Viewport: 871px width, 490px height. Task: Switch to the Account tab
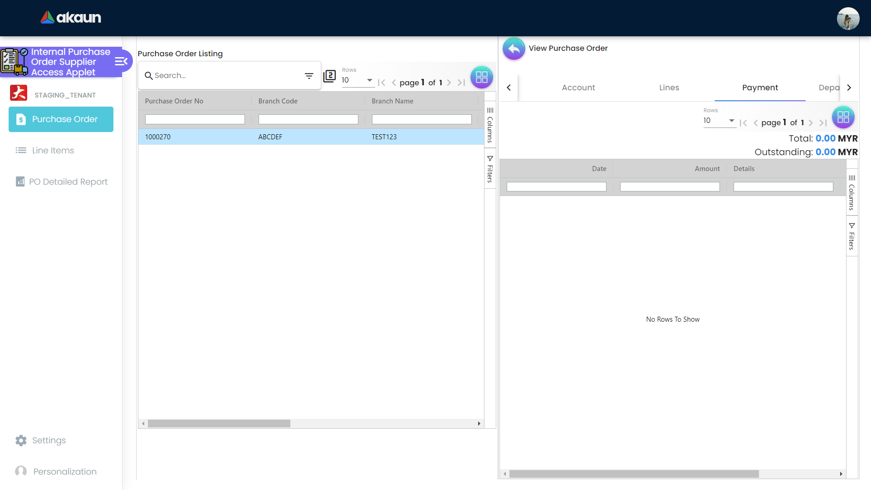(x=578, y=88)
